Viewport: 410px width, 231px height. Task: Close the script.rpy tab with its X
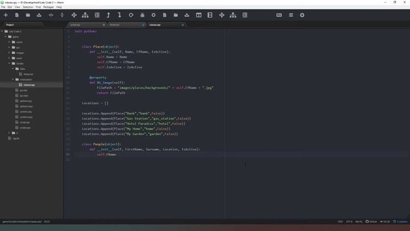point(104,25)
